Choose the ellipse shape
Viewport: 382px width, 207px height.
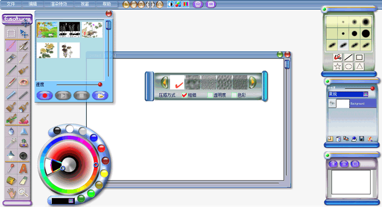(x=348, y=66)
